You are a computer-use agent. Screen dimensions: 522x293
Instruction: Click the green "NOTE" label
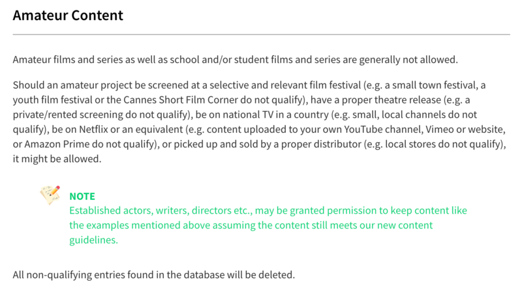coord(82,196)
